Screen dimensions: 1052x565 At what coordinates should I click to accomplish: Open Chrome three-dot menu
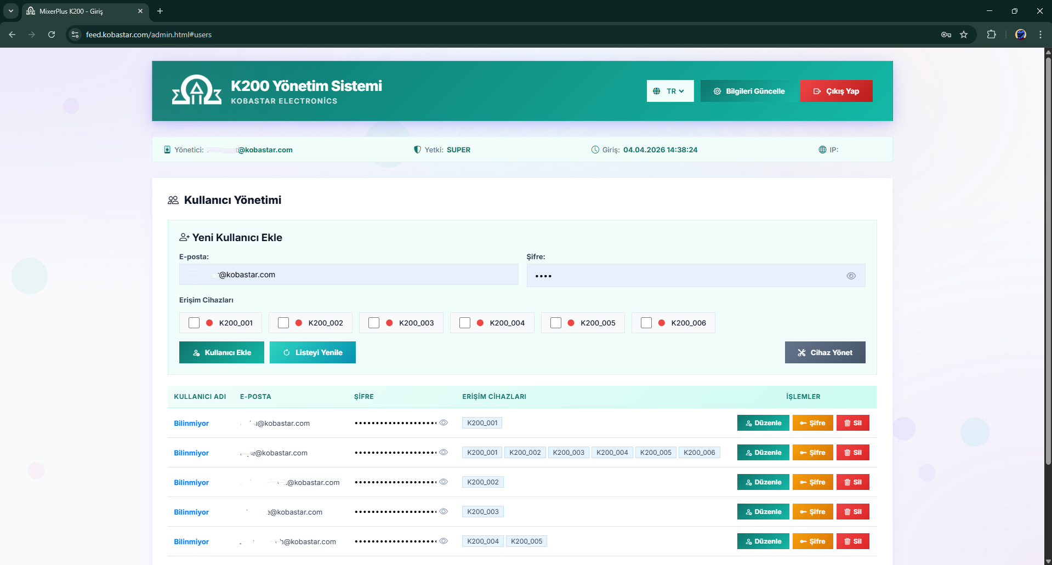coord(1040,35)
